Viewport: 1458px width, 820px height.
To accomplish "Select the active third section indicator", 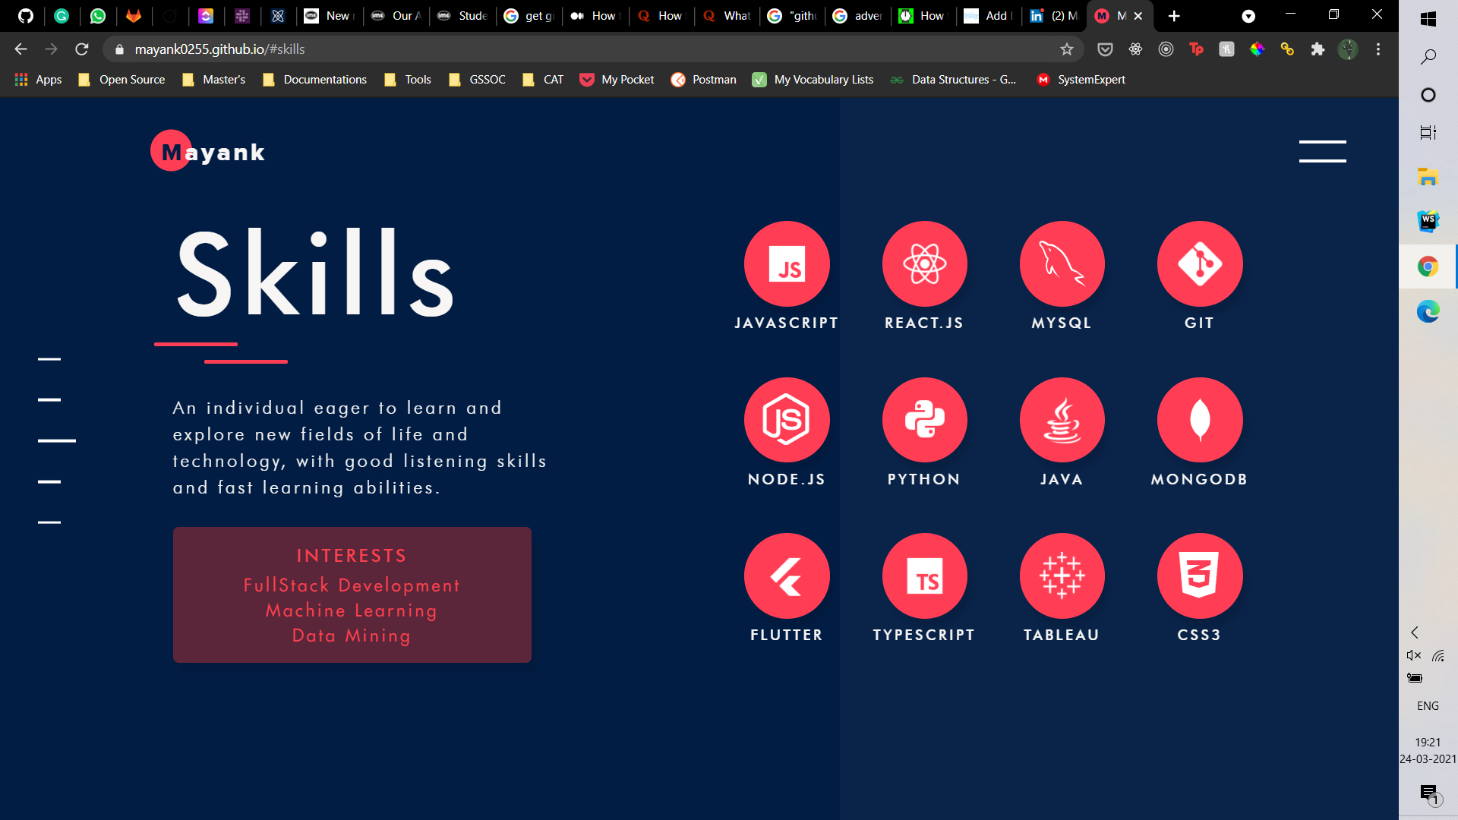I will point(57,440).
